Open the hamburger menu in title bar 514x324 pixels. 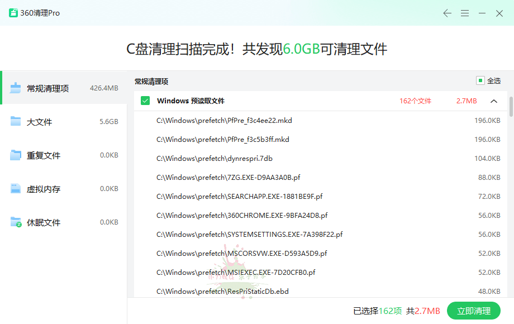click(x=465, y=13)
